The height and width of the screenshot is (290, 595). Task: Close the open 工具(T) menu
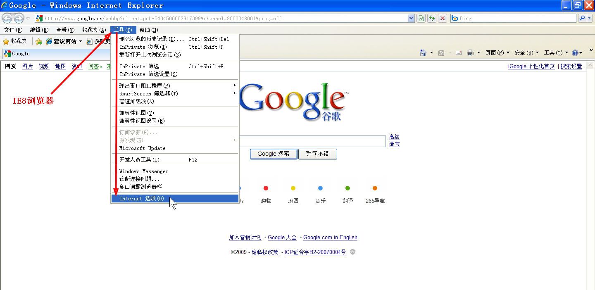point(123,30)
